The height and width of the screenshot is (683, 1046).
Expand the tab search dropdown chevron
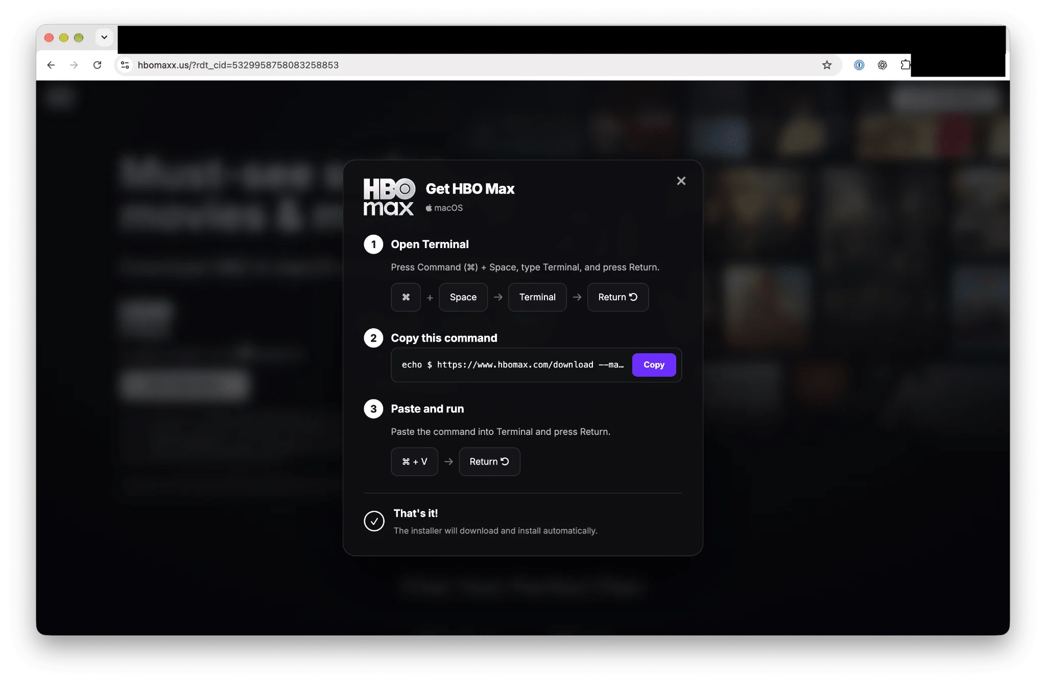coord(104,37)
